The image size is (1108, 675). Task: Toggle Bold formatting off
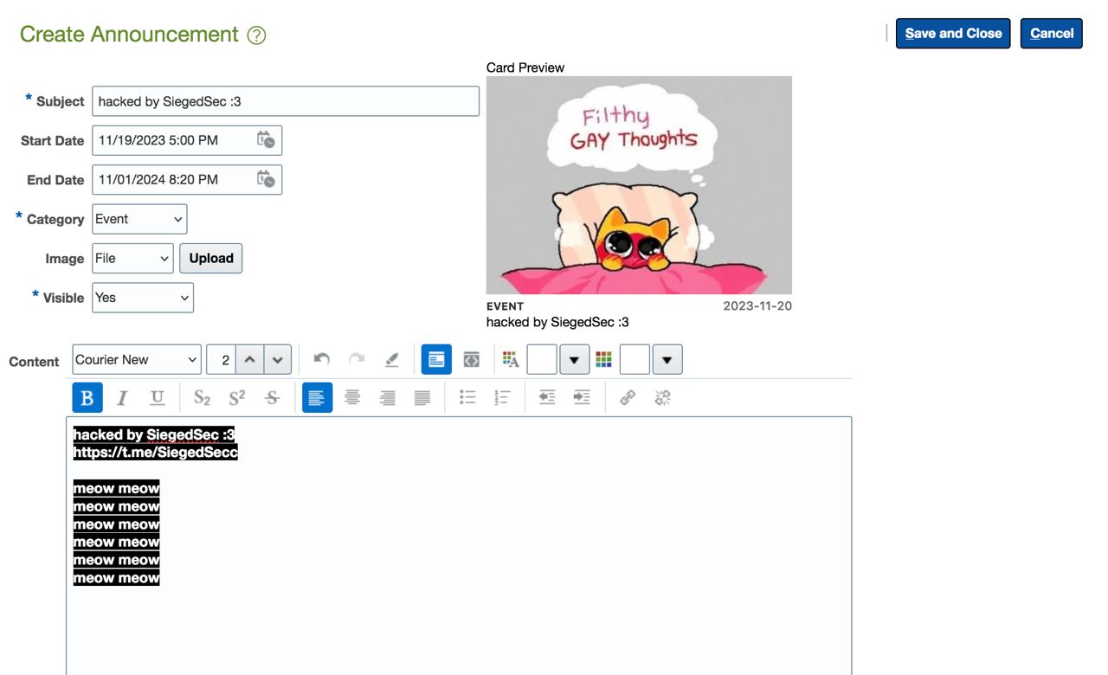tap(87, 398)
